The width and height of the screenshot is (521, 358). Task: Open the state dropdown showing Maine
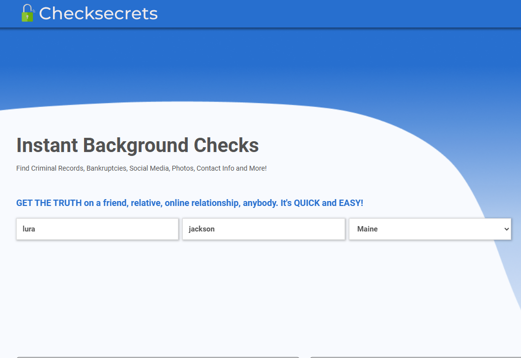(x=430, y=229)
